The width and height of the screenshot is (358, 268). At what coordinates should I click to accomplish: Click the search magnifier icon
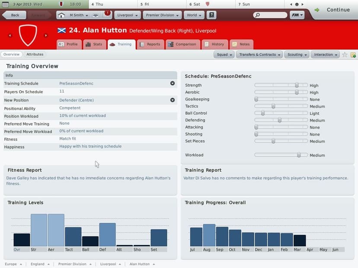coord(257,15)
